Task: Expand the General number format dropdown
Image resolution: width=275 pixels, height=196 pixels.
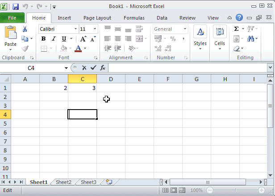Action: (185, 29)
